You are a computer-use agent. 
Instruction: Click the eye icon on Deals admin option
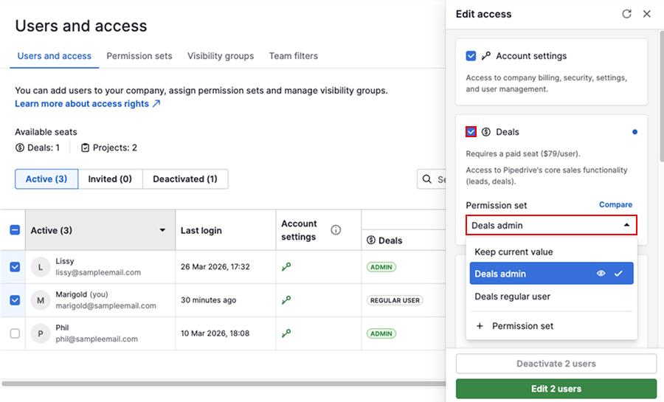[x=601, y=274]
